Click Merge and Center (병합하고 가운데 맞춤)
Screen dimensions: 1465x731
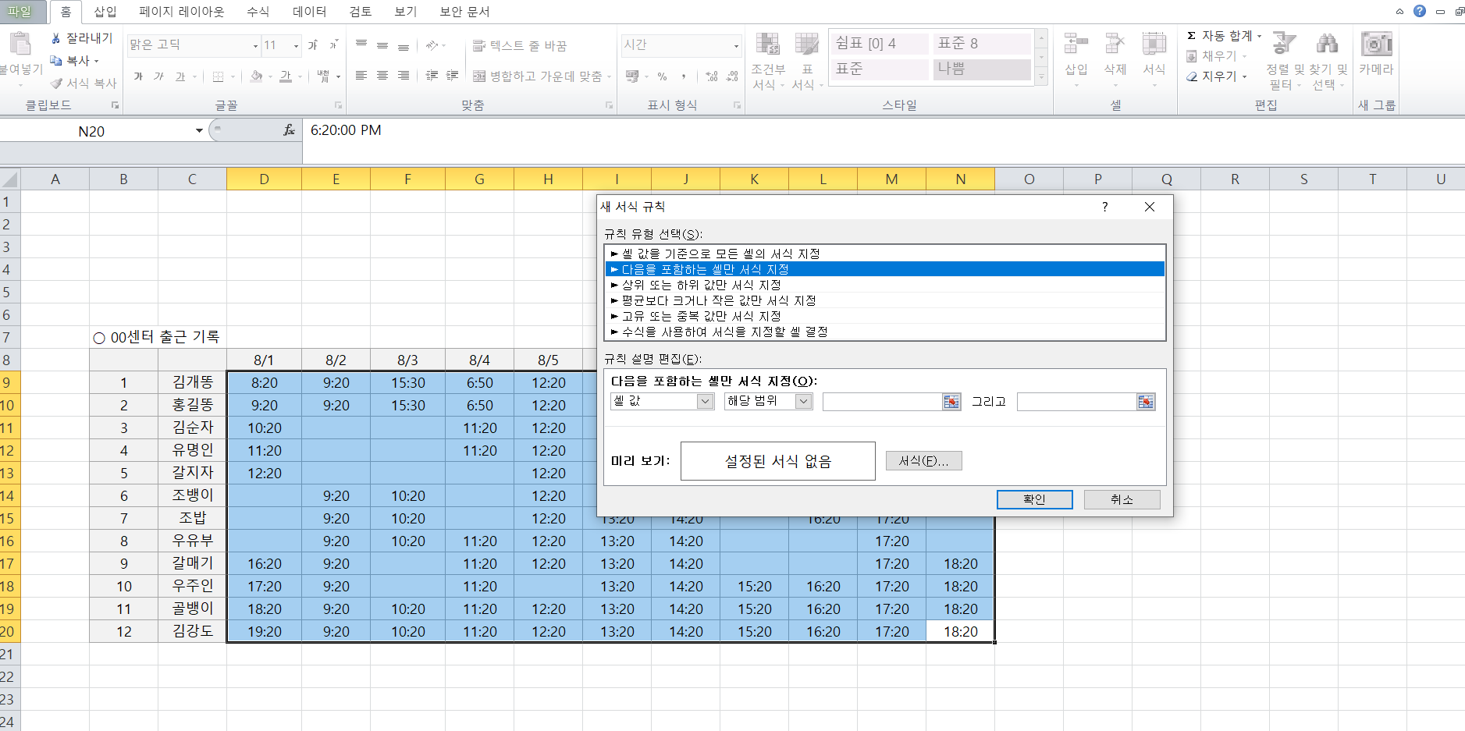(538, 76)
